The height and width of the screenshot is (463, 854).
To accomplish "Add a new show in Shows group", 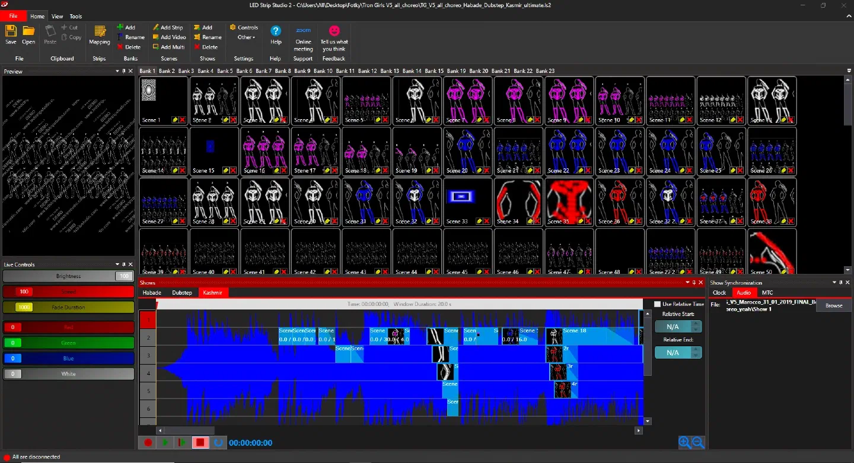I will click(203, 27).
